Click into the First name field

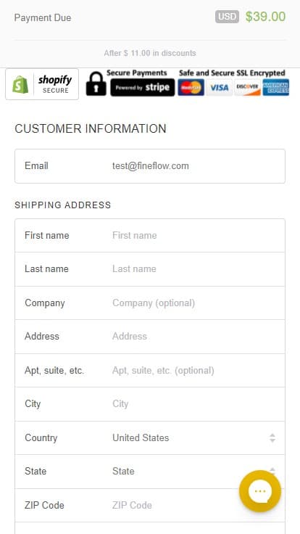(x=150, y=235)
